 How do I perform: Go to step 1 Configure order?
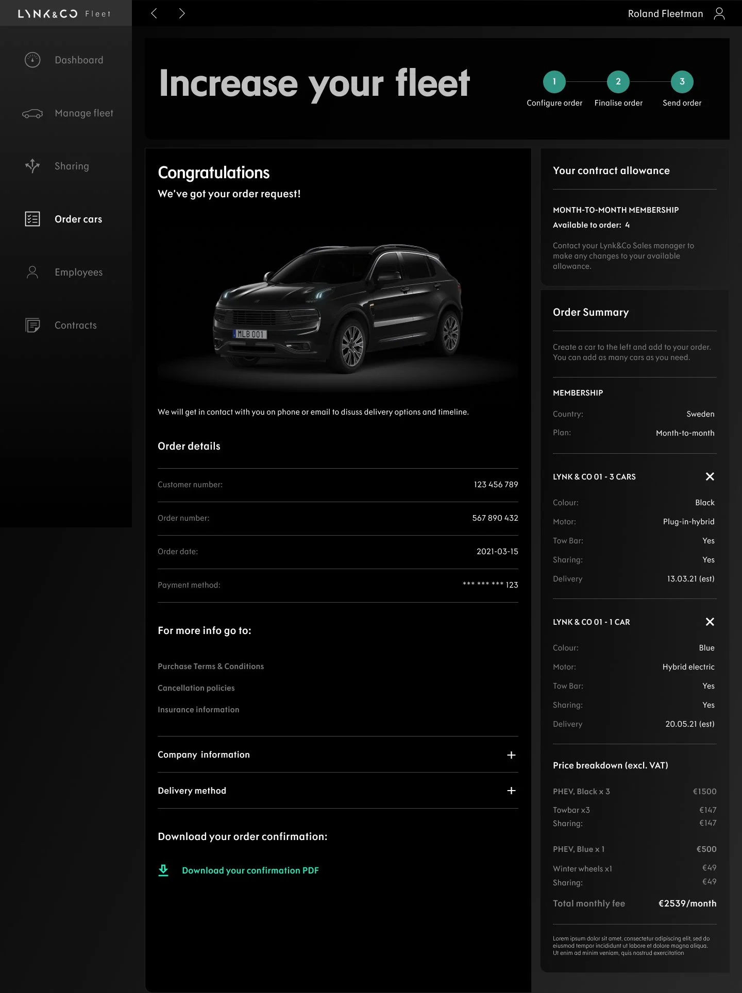[554, 81]
